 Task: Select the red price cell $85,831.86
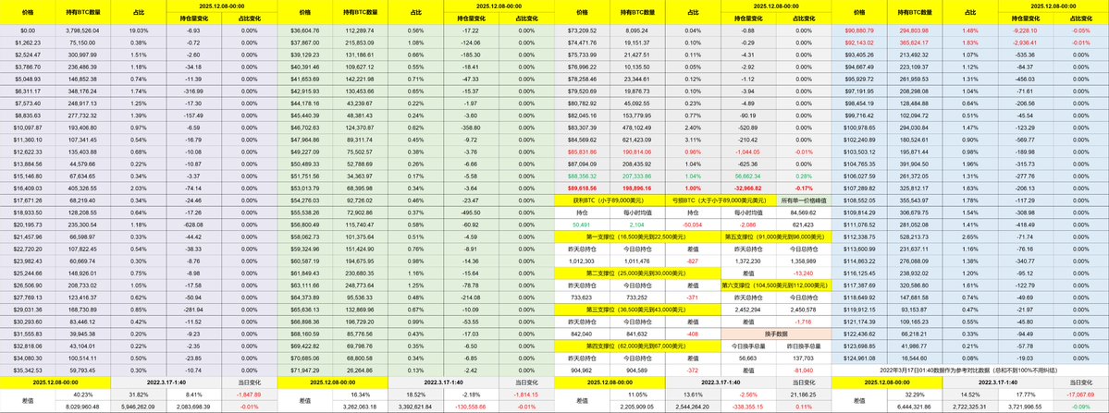pyautogui.click(x=582, y=152)
